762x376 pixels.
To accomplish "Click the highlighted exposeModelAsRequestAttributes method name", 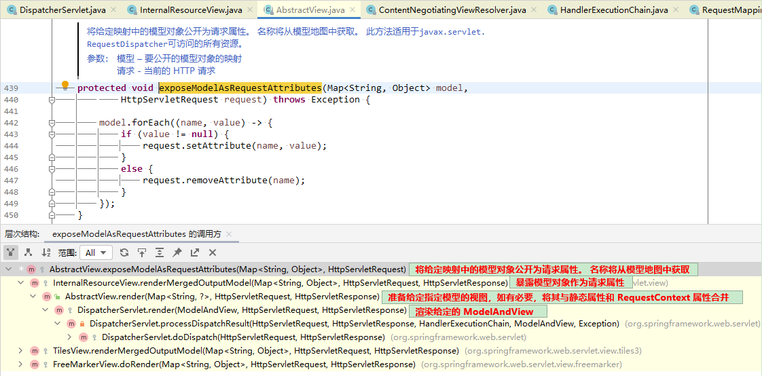I will pyautogui.click(x=240, y=88).
